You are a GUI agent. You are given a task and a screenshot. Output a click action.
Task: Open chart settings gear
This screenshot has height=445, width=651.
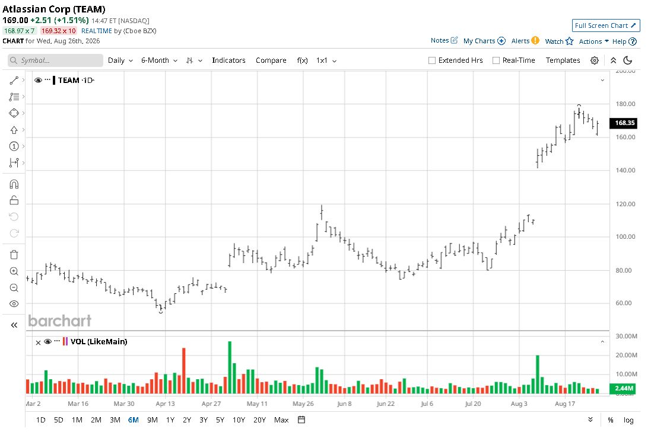595,60
